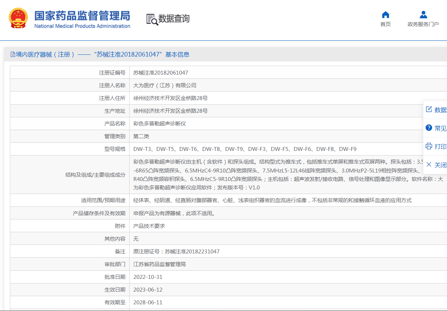
Task: Click 常见 FAQ entry in side panel
Action: point(441,128)
